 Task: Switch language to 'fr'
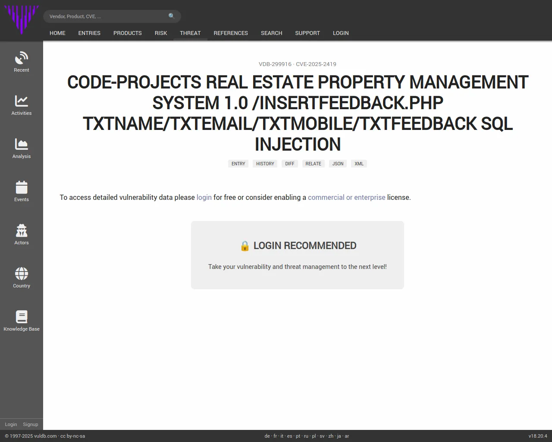click(275, 436)
